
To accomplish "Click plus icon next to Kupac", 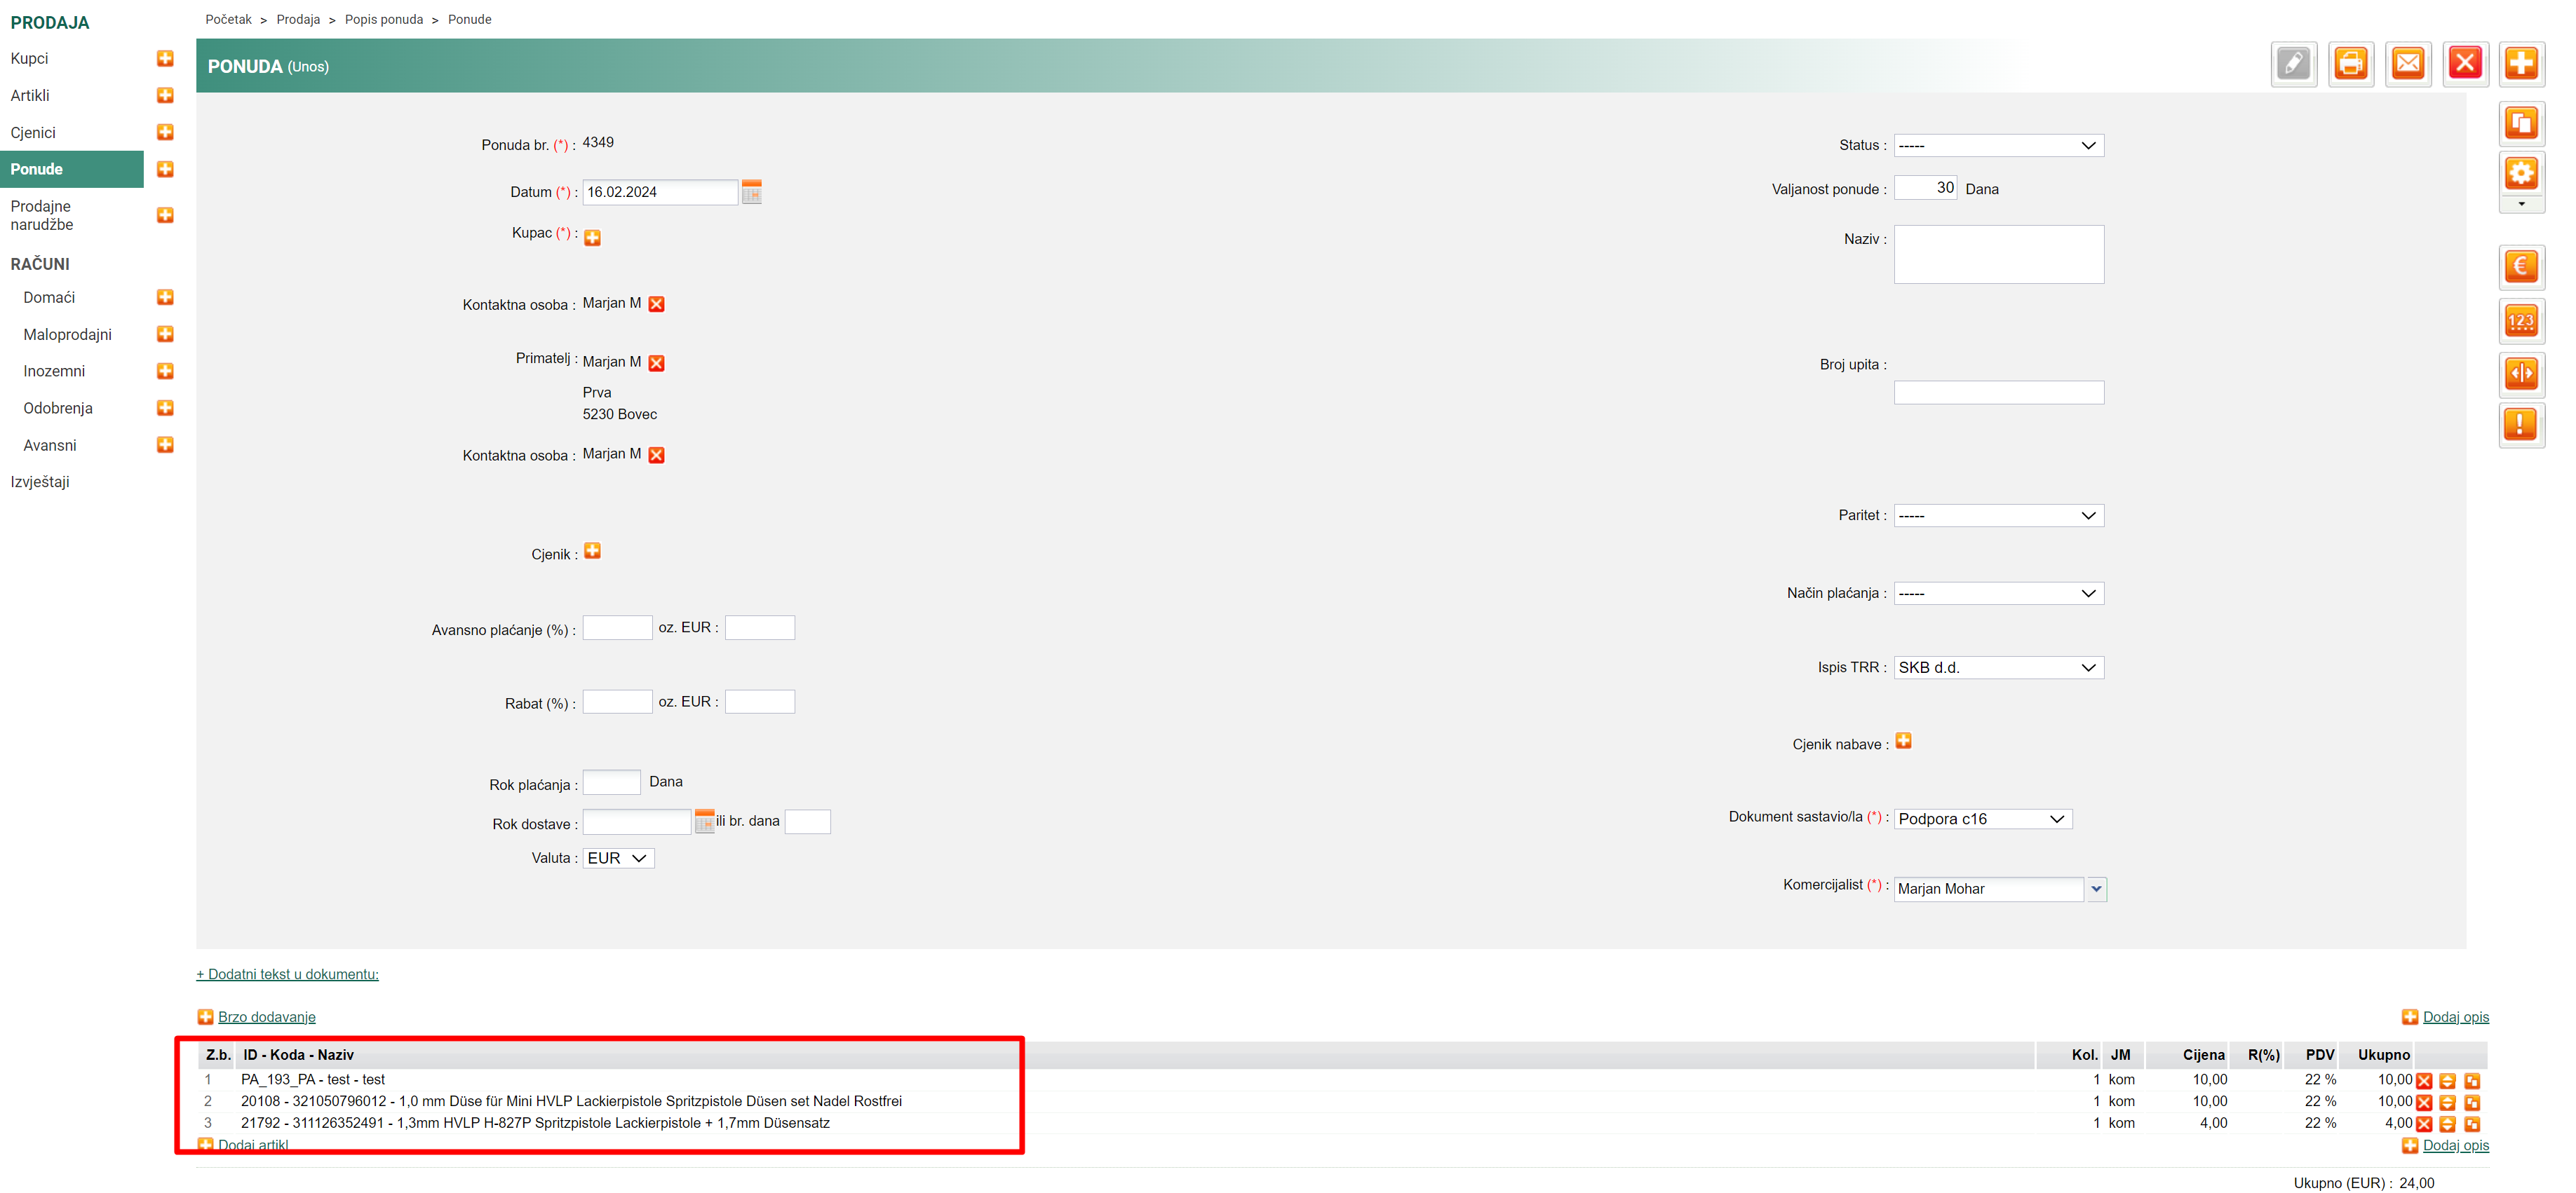I will [592, 238].
